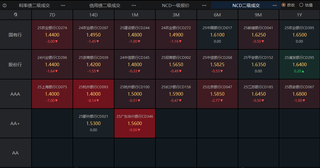The width and height of the screenshot is (320, 168).
Task: Open the 25建设银行CD244 cell
Action: [135, 35]
